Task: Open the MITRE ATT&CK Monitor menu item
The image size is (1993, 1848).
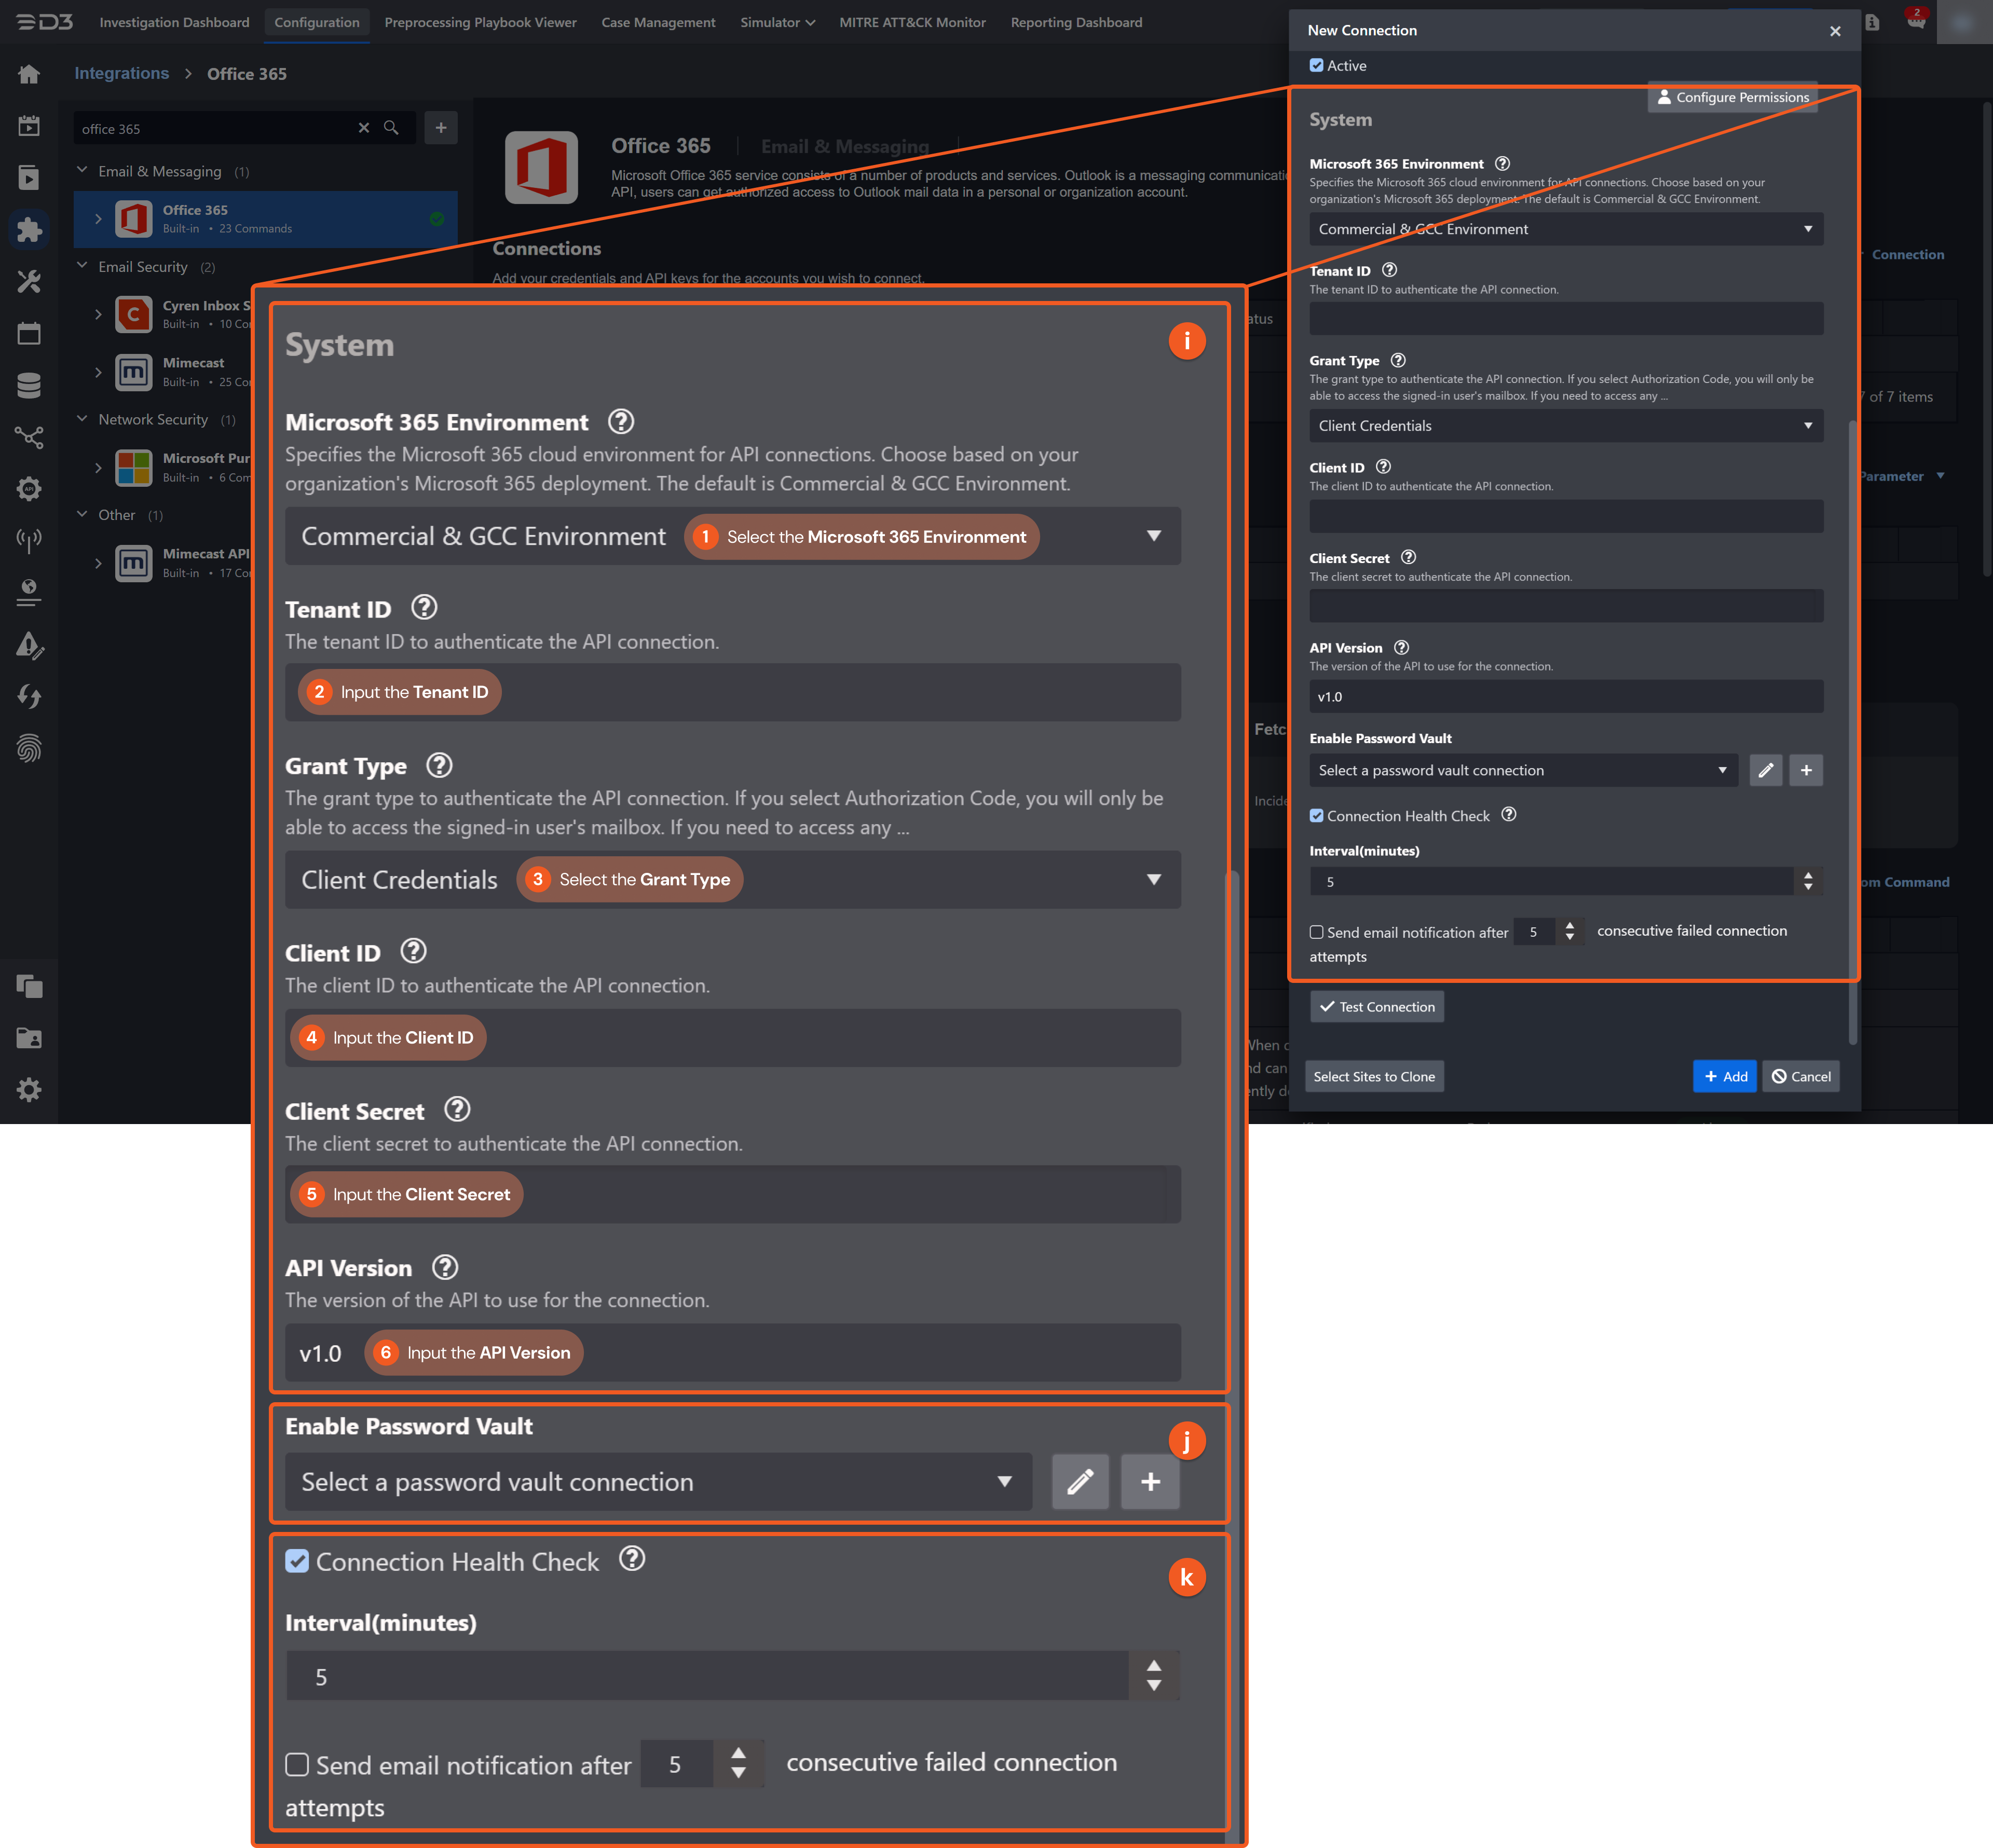Action: pos(912,22)
